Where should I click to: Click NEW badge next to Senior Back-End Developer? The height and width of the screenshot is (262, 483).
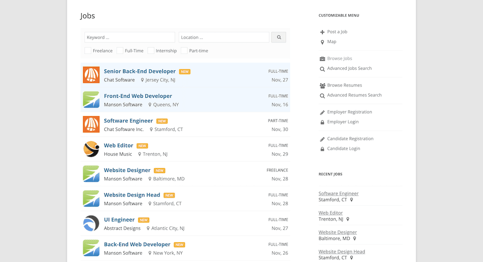185,72
